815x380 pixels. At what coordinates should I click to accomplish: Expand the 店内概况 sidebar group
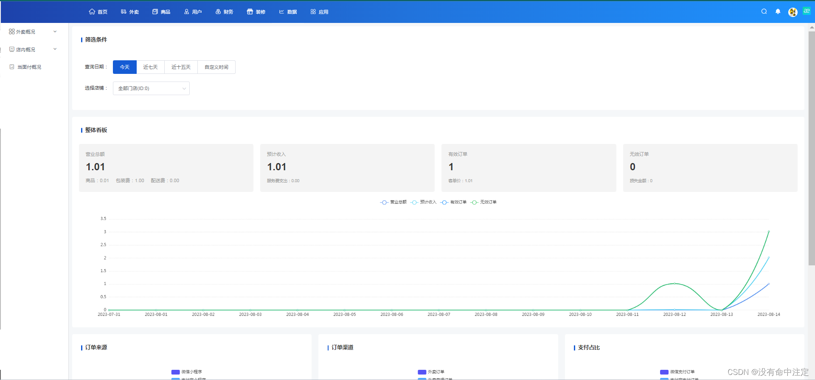tap(33, 50)
